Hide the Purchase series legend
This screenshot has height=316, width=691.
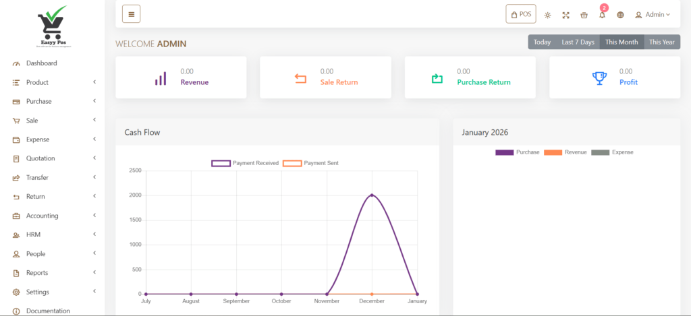pos(518,152)
